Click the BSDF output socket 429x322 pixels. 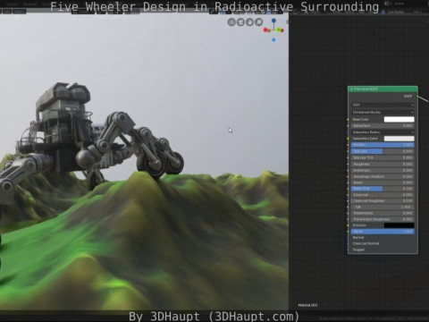tap(417, 97)
